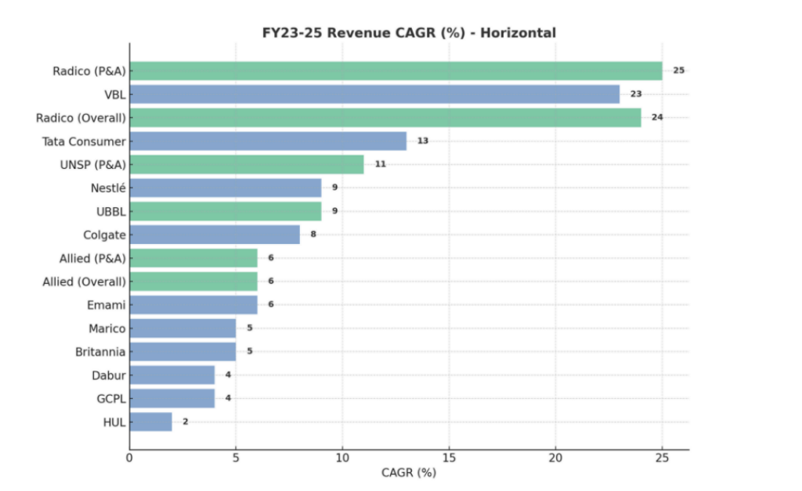The image size is (802, 491).
Task: Select the VBL blue bar
Action: 374,95
